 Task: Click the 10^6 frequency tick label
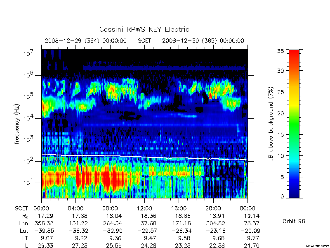(x=29, y=75)
